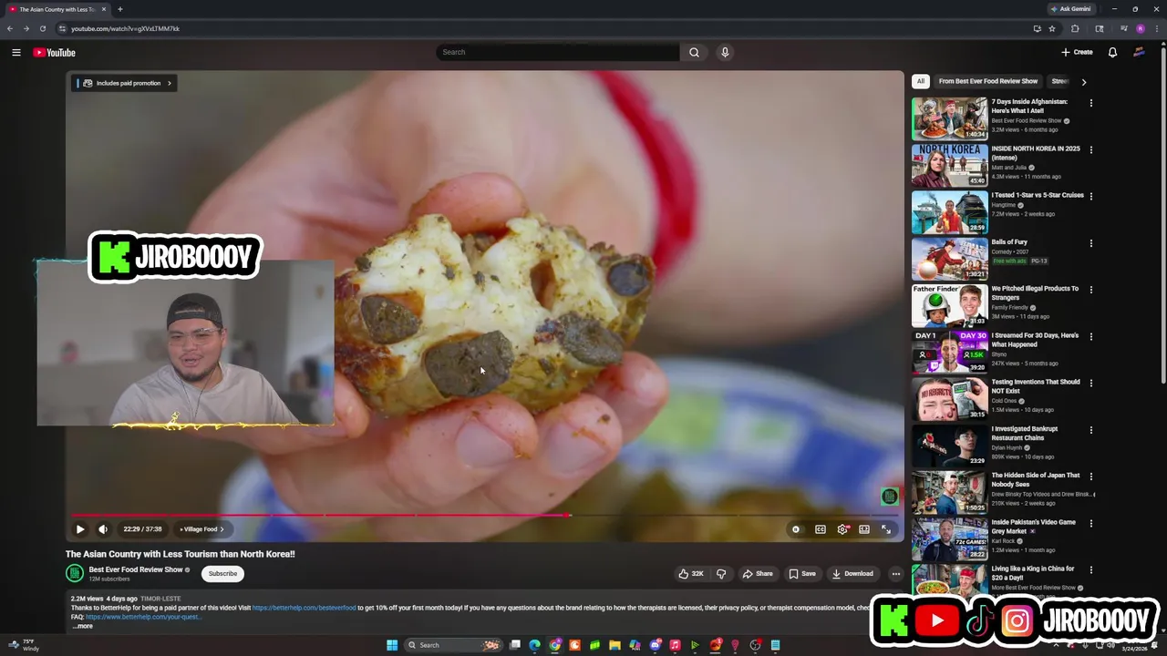This screenshot has width=1167, height=656.
Task: Open I Tested 1-Star vs 5-Star Cruises thumbnail
Action: point(949,212)
